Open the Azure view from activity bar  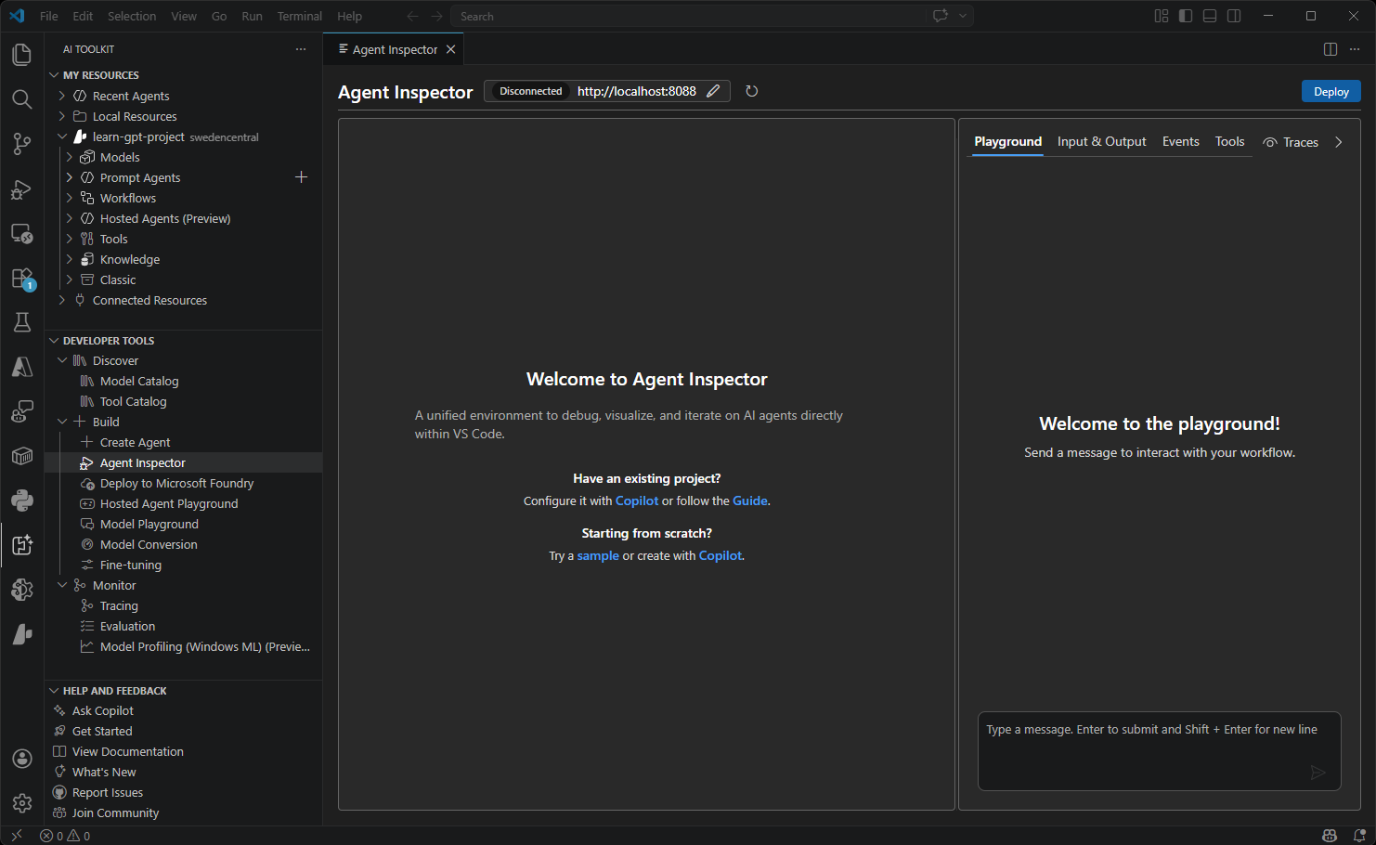22,367
